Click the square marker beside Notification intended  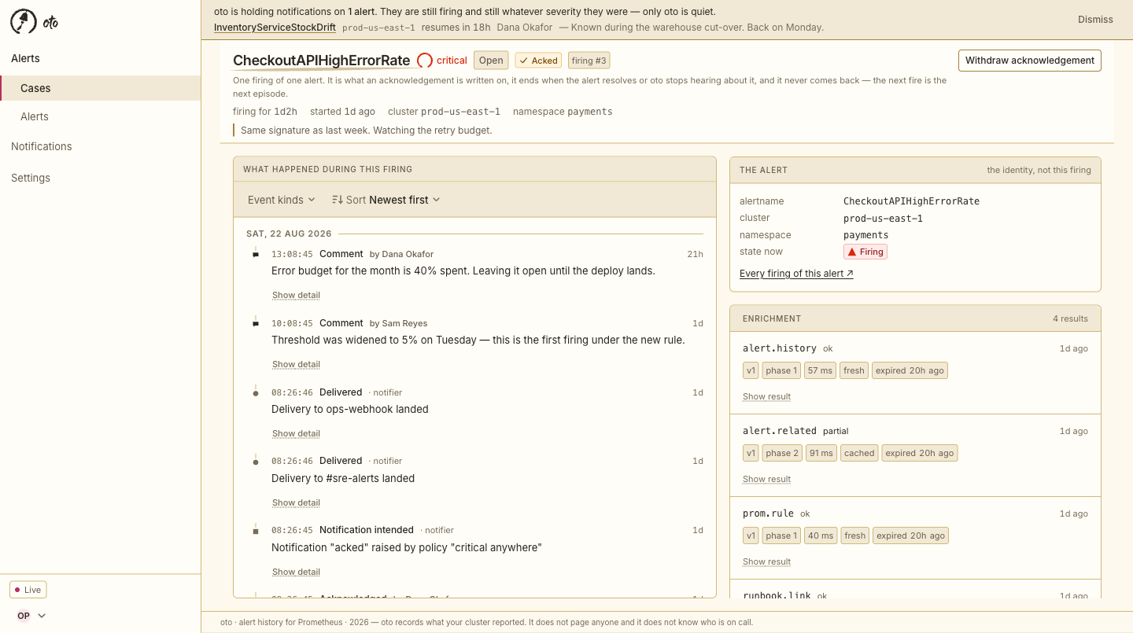256,531
